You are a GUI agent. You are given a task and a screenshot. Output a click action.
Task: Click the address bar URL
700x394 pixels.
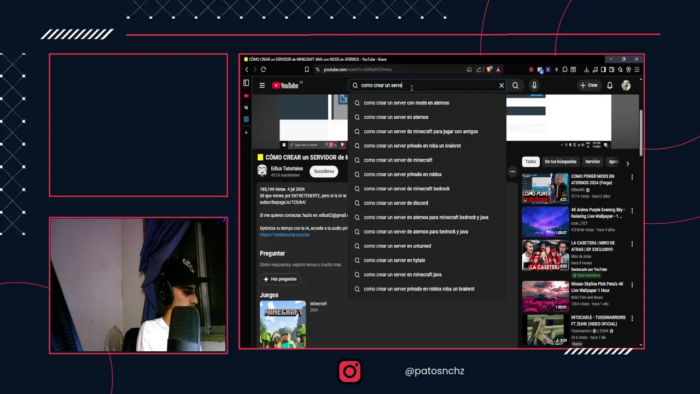[358, 69]
